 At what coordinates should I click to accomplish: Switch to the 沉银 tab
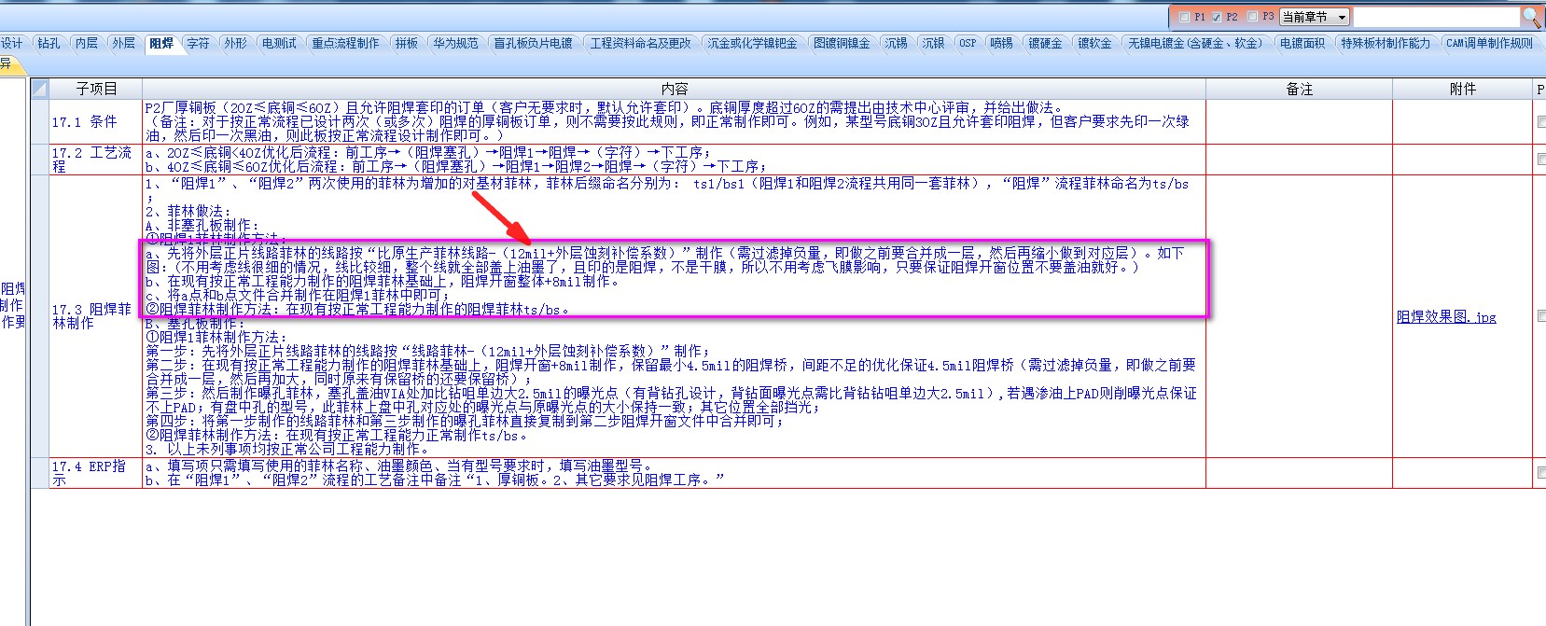[933, 43]
